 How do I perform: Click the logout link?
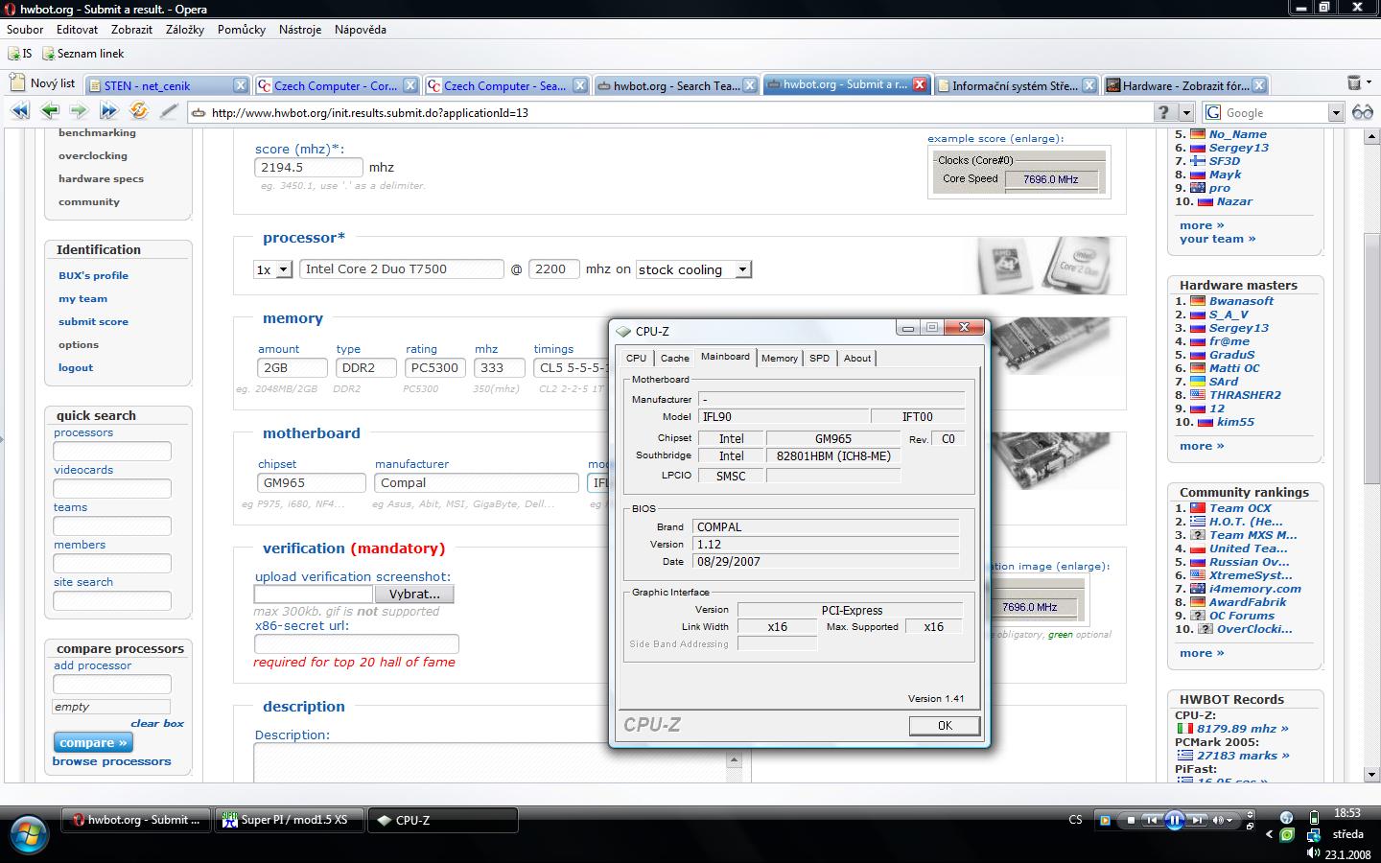(x=76, y=367)
